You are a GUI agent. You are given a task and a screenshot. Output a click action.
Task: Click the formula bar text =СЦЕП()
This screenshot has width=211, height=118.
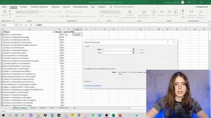(39, 25)
